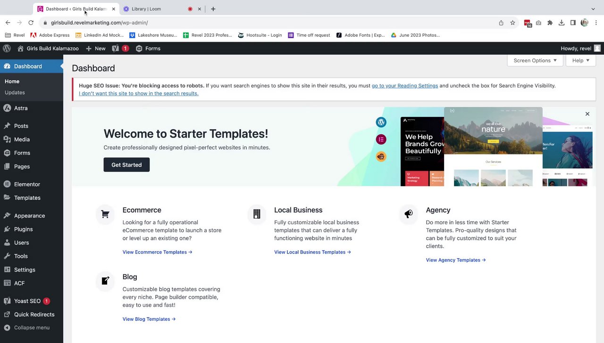Open the Adobe Express bookmark
The height and width of the screenshot is (343, 604).
50,35
